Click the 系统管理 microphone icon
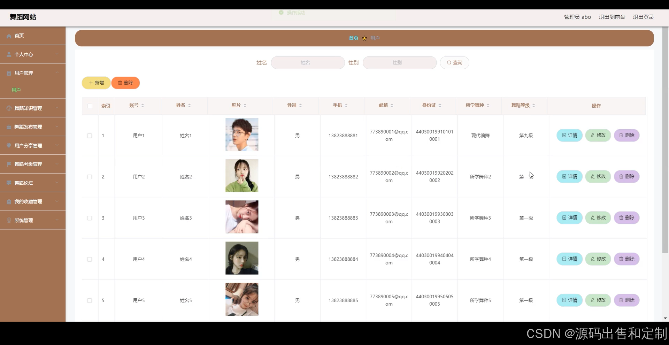This screenshot has height=345, width=669. click(x=8, y=220)
